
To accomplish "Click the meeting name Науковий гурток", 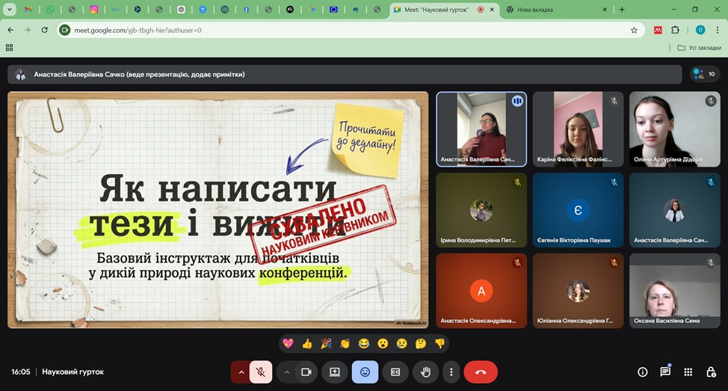I will point(73,372).
